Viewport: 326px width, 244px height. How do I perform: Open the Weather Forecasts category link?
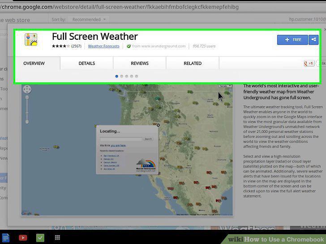click(x=103, y=46)
